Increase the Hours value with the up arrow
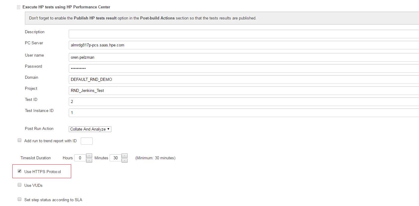This screenshot has height=206, width=419. point(89,155)
